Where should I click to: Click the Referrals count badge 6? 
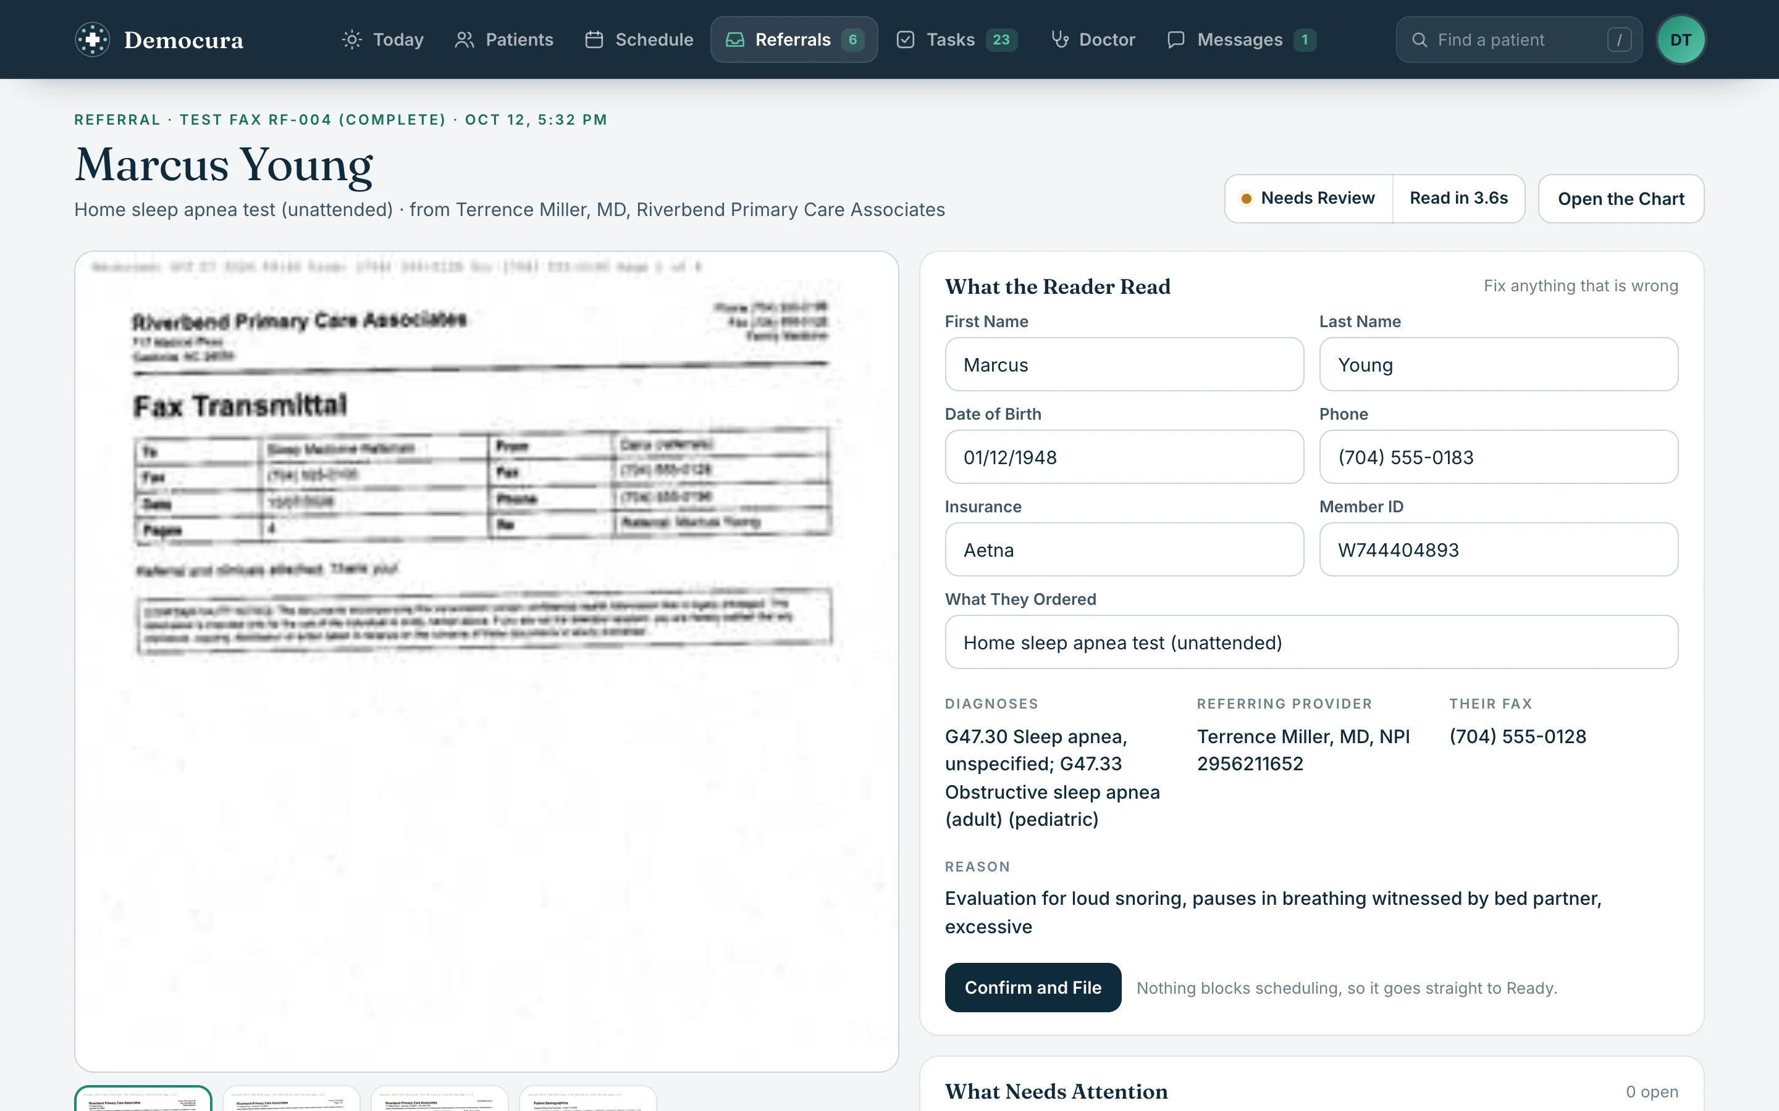[x=852, y=40]
